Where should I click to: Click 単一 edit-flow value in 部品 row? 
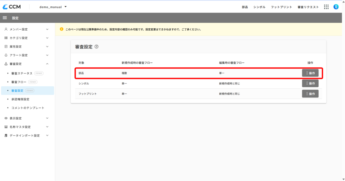(222, 73)
